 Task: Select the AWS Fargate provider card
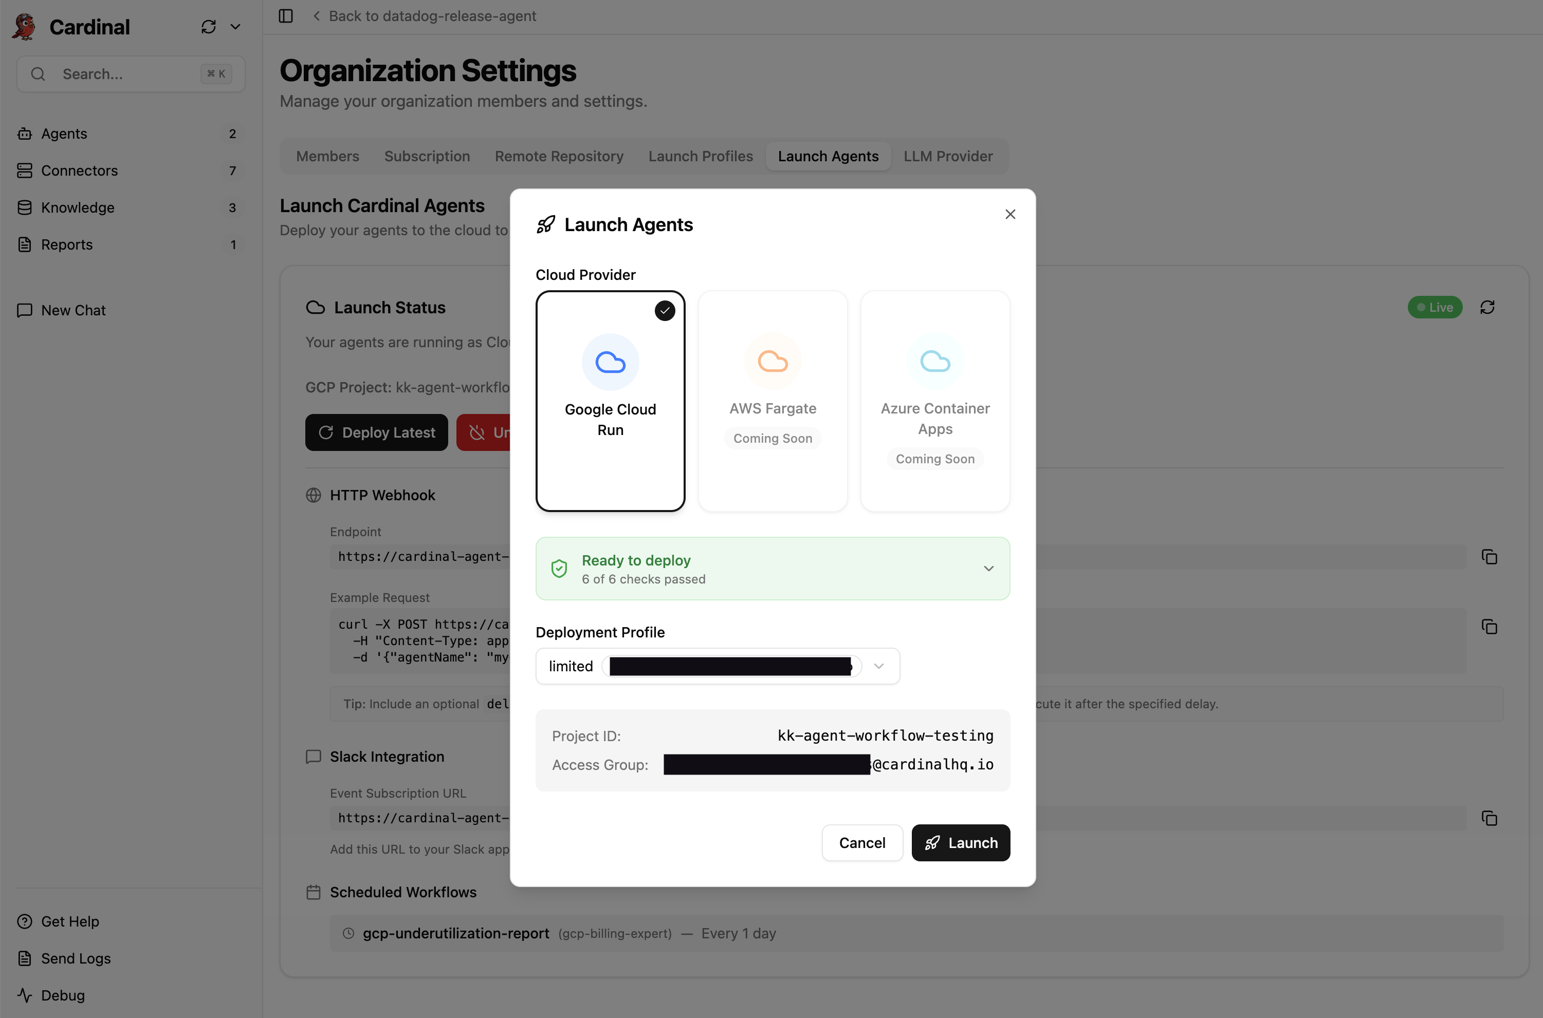(x=773, y=401)
